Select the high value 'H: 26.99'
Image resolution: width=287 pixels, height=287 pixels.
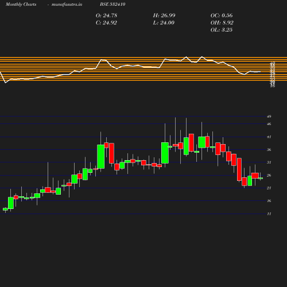pyautogui.click(x=164, y=15)
